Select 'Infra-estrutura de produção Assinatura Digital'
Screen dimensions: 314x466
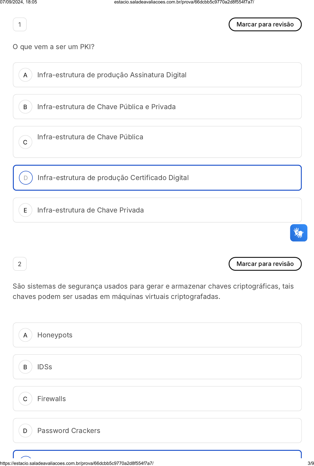pyautogui.click(x=112, y=75)
